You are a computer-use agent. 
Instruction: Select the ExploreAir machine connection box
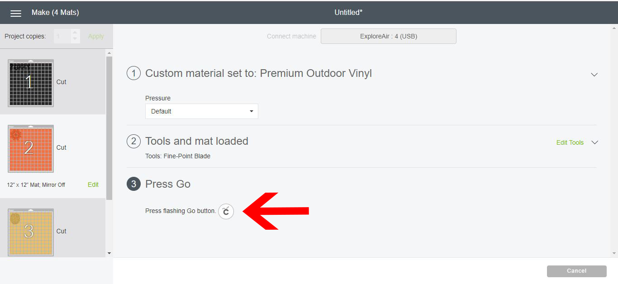point(388,36)
